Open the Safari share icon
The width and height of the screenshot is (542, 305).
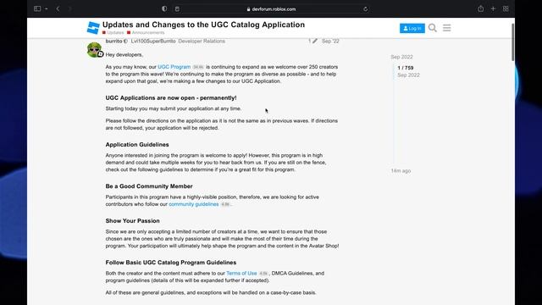coord(481,8)
